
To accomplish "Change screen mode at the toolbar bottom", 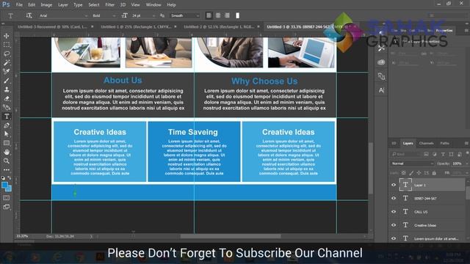I will click(7, 207).
